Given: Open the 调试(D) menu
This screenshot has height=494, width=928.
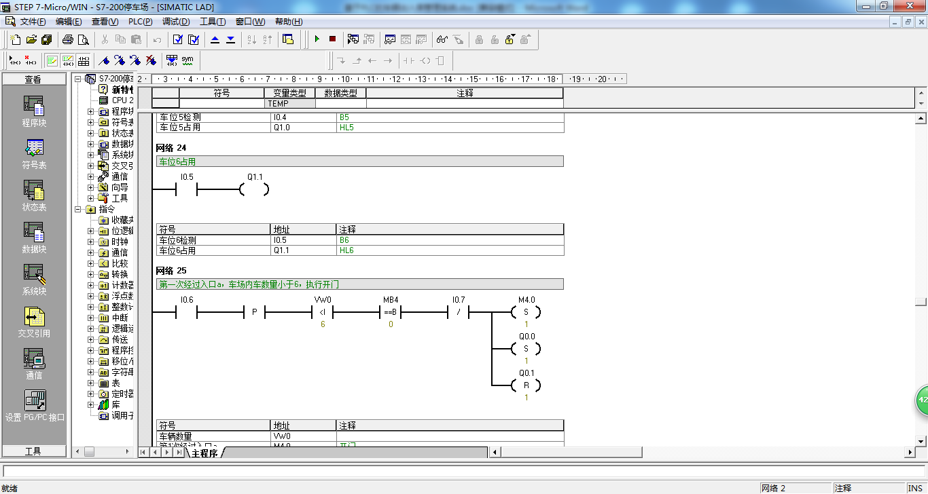Looking at the screenshot, I should pos(176,22).
